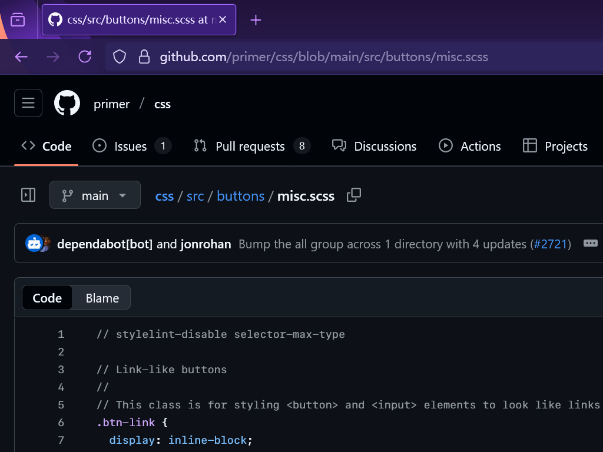Open the main branch dropdown

[x=95, y=195]
